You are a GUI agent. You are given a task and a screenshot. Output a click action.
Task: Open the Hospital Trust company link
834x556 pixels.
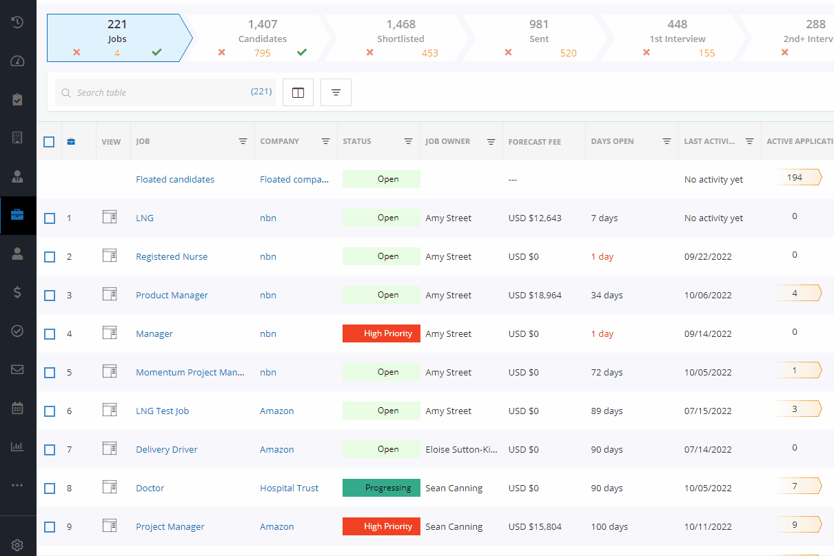click(x=289, y=488)
